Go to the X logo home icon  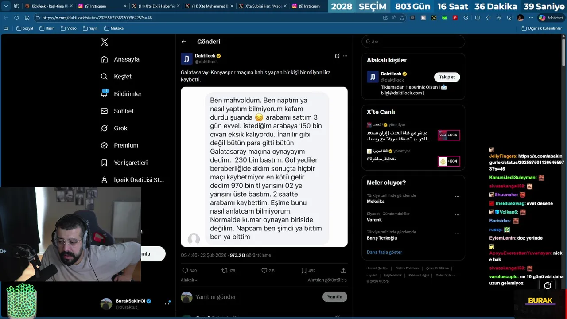pos(105,42)
